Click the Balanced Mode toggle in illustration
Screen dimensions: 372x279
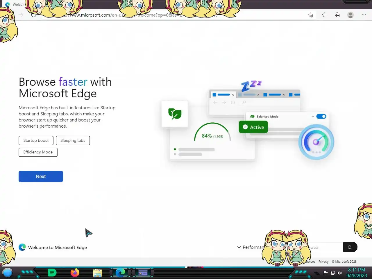321,116
